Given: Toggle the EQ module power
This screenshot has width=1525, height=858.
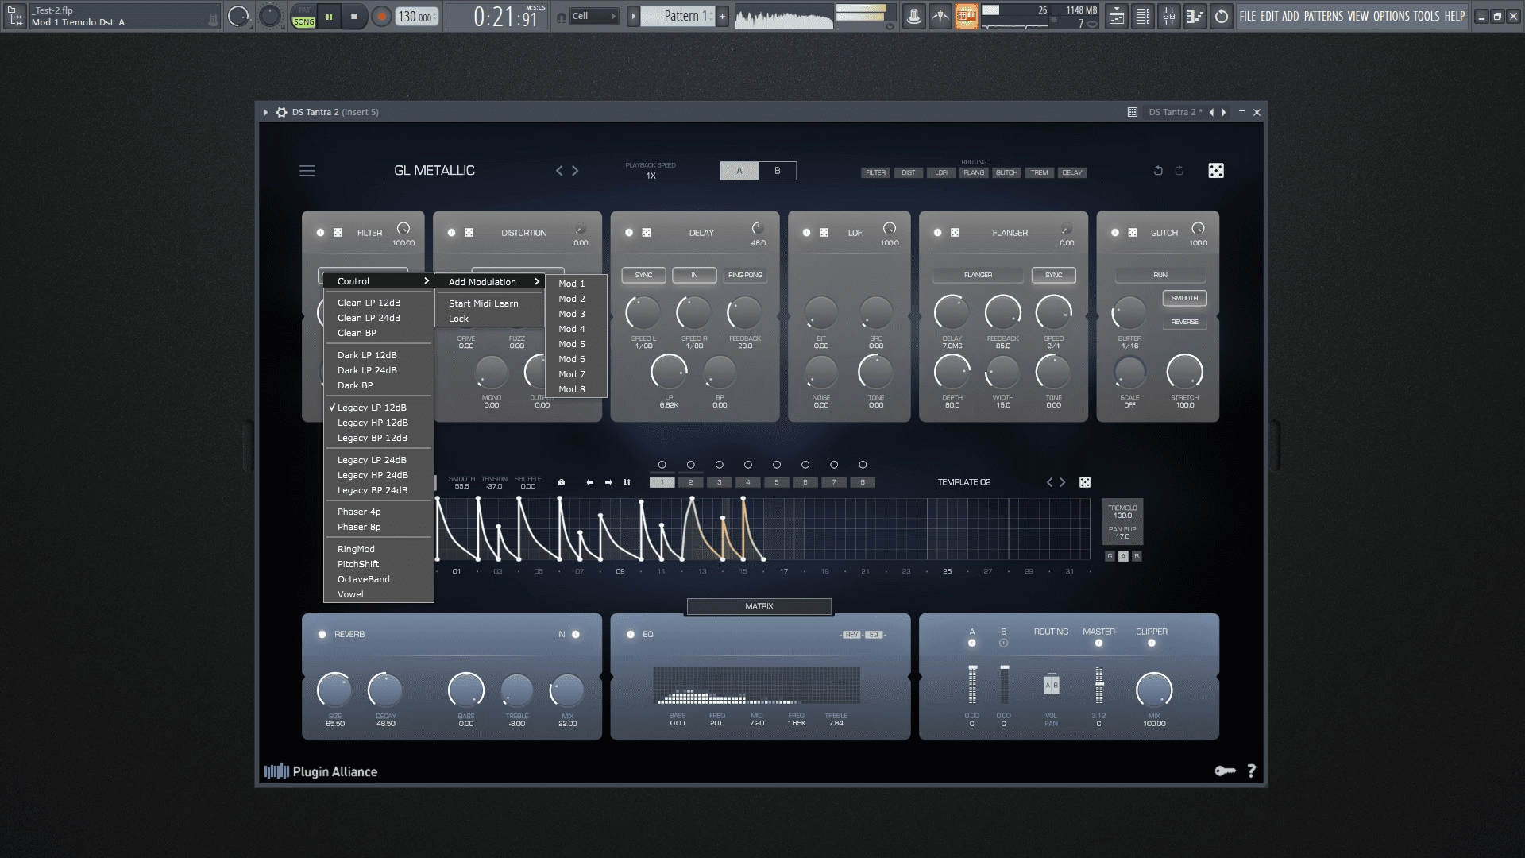Looking at the screenshot, I should point(631,634).
